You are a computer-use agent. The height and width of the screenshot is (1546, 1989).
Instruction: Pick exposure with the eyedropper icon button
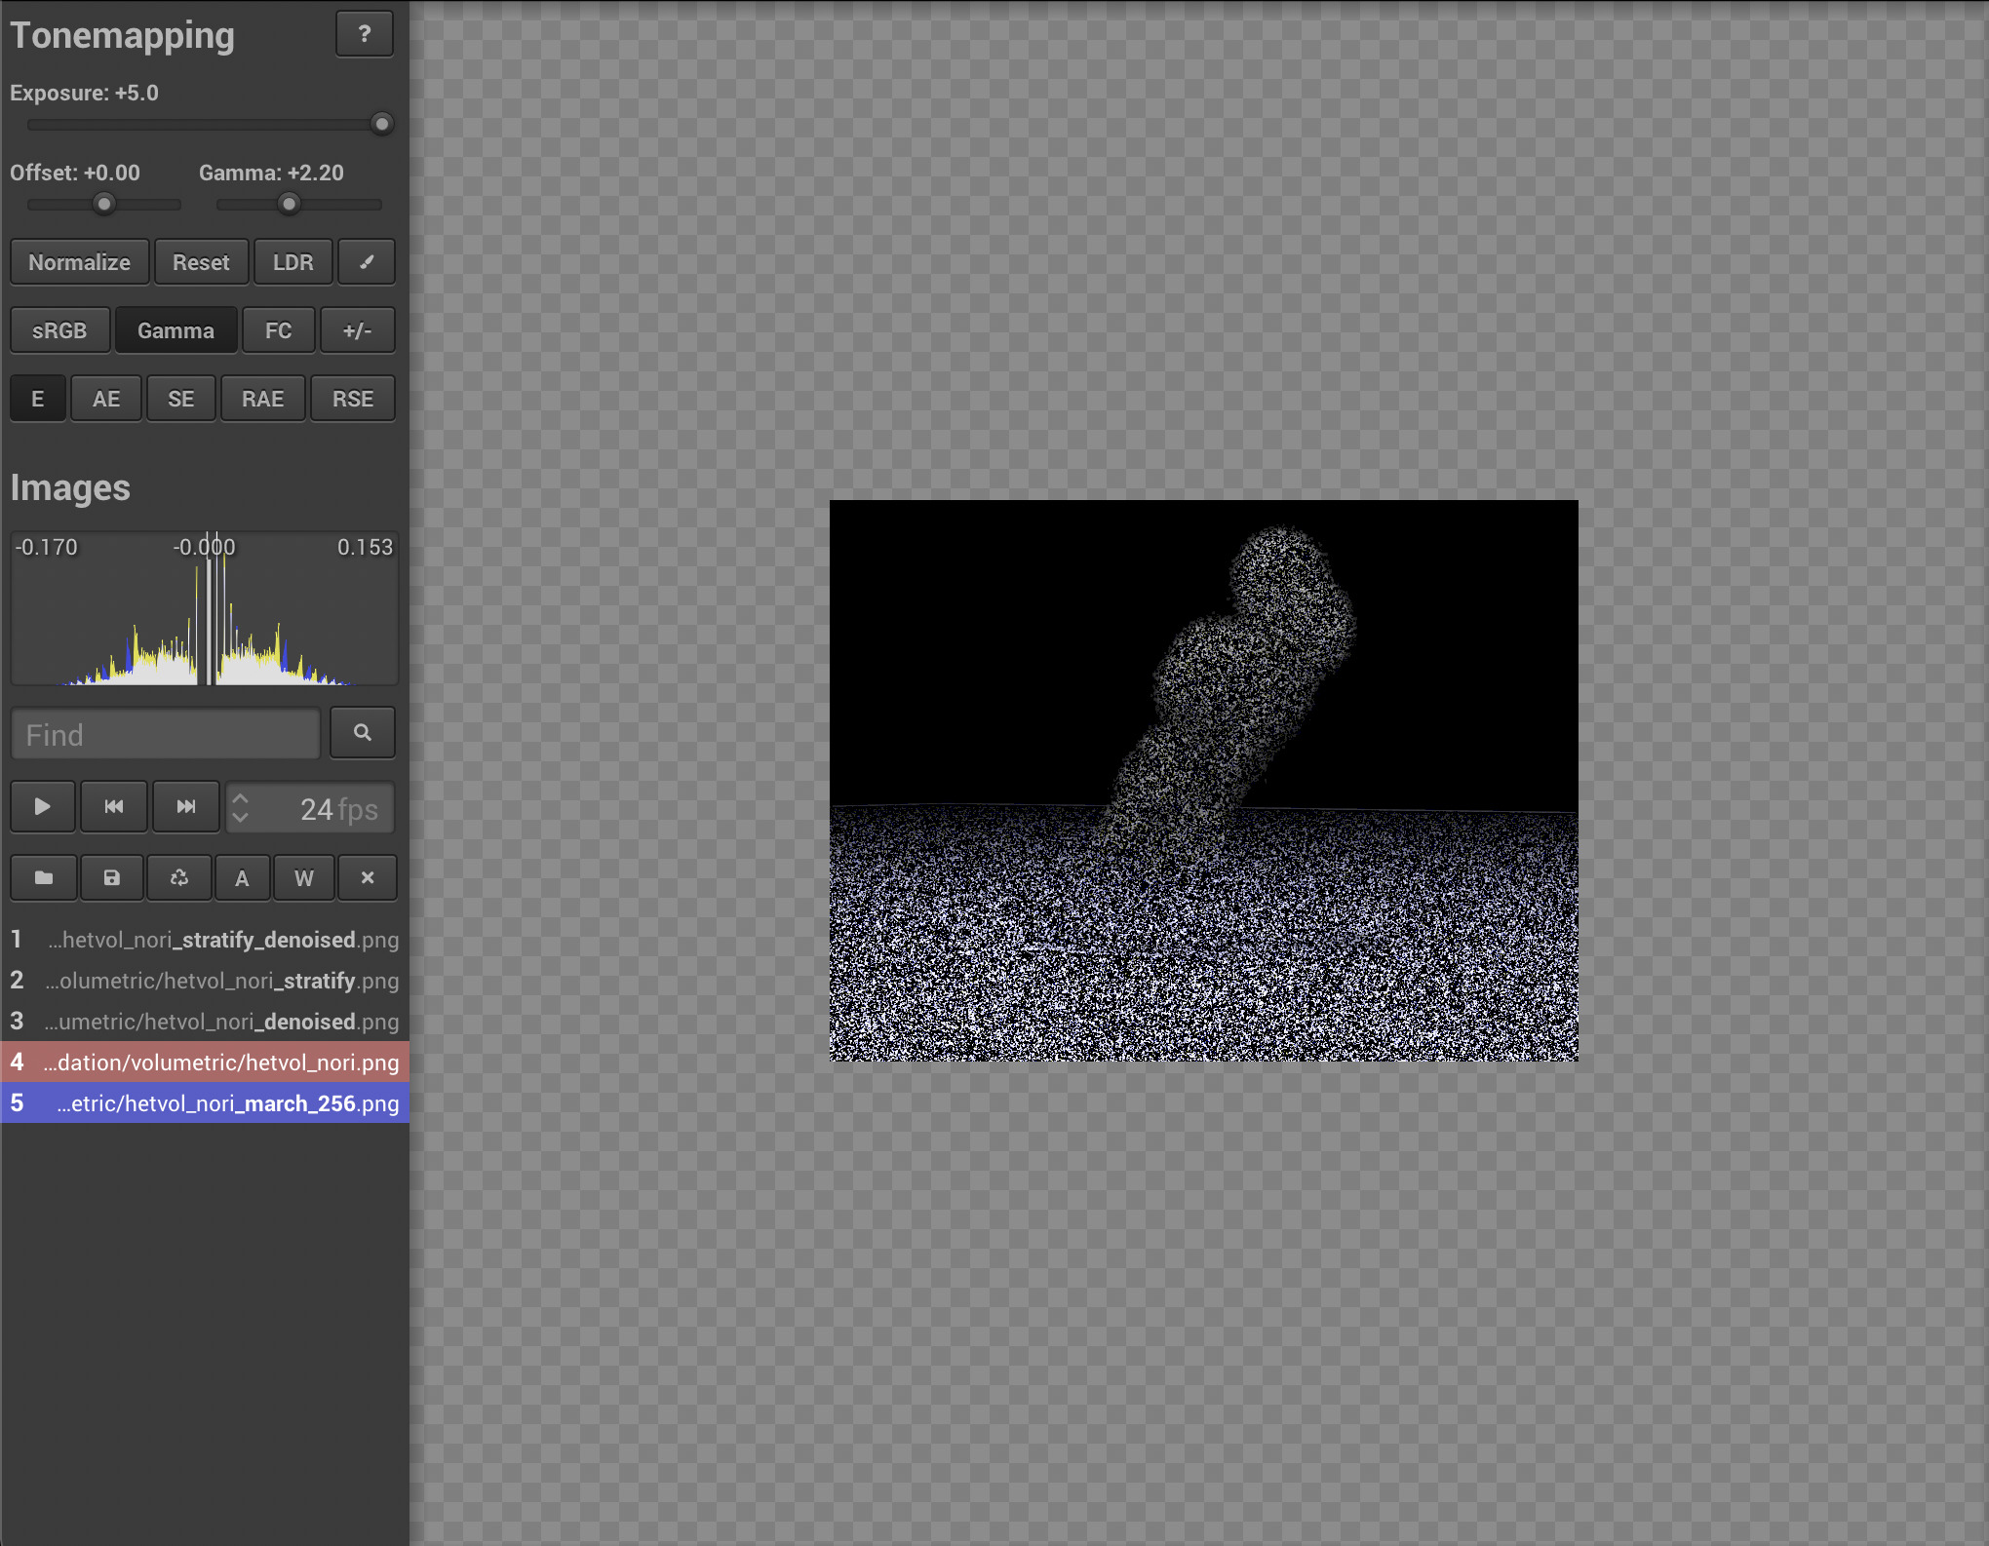(367, 262)
